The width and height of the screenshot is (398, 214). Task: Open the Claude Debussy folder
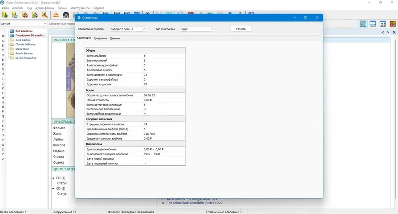[x=25, y=44]
